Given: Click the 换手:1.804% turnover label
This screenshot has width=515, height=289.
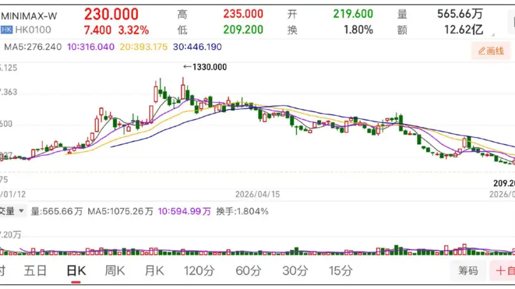Looking at the screenshot, I should click(242, 211).
